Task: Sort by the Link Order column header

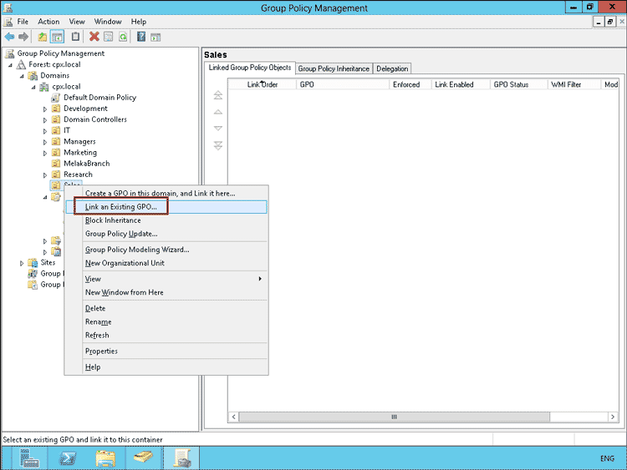Action: (263, 84)
